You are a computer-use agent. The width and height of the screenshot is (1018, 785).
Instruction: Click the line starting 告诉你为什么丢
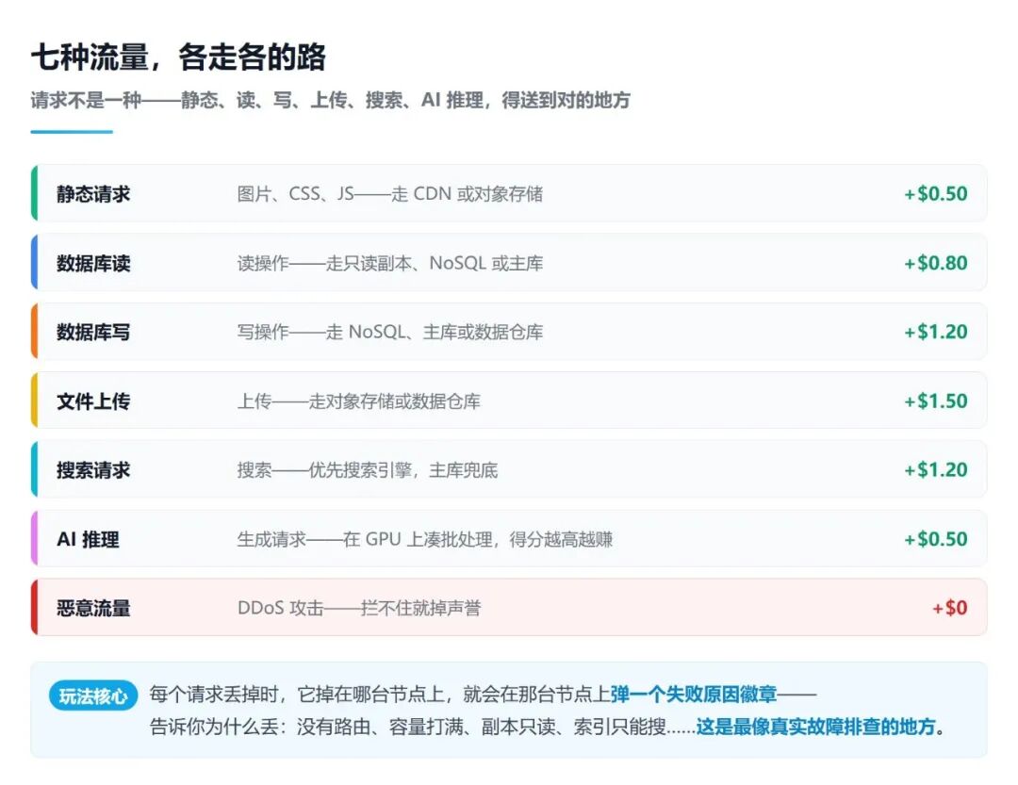548,727
